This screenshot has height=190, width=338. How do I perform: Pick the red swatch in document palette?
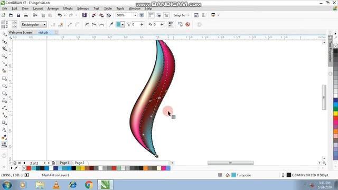pos(29,168)
